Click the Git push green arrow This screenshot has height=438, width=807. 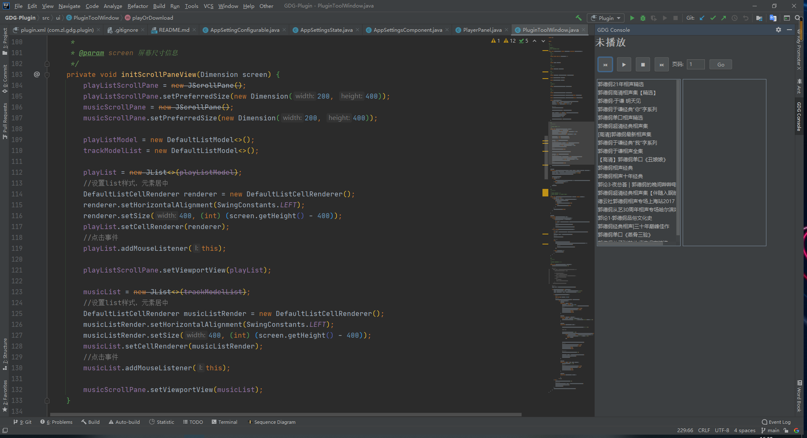(724, 18)
